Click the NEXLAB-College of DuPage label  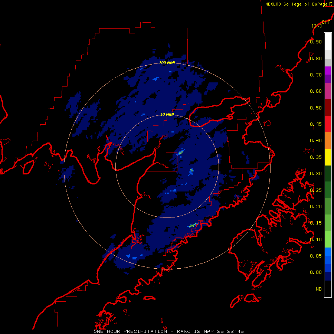click(296, 4)
